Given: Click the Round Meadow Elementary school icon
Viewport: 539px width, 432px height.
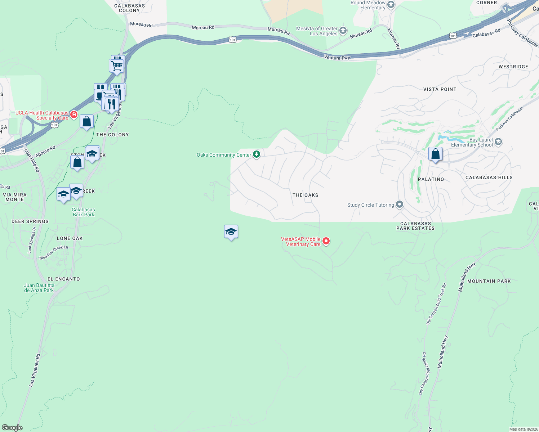Looking at the screenshot, I should tap(391, 4).
